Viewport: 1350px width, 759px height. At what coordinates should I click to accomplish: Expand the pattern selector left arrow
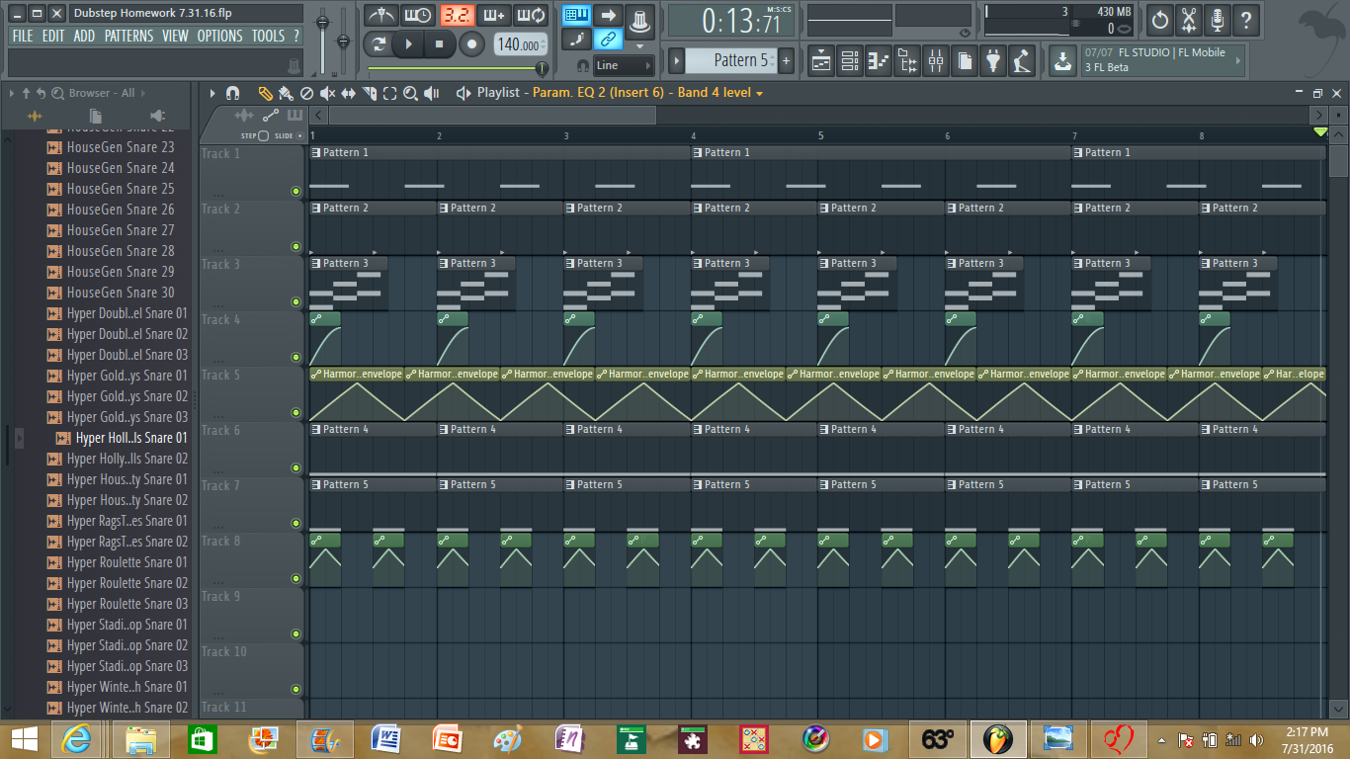coord(677,60)
